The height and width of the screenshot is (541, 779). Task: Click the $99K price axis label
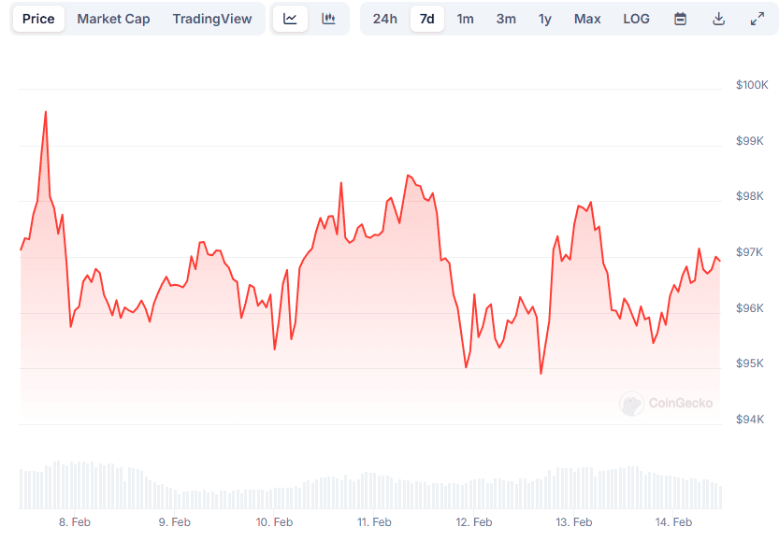pos(750,141)
